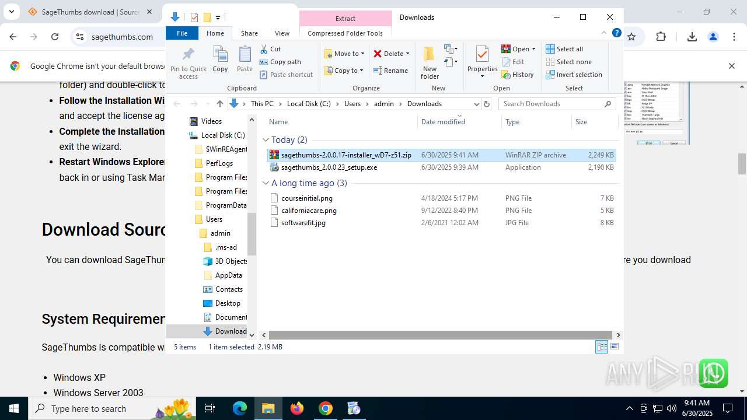Image resolution: width=747 pixels, height=420 pixels.
Task: Bookmark this page with the star icon
Action: point(631,37)
